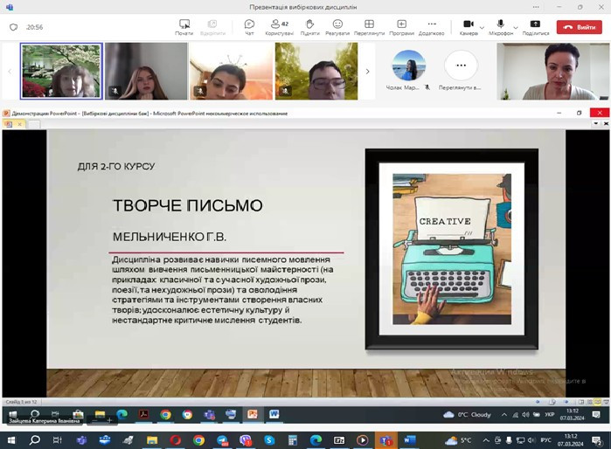Toggle raise hand (Підняти)
Image resolution: width=611 pixels, height=449 pixels.
[309, 26]
